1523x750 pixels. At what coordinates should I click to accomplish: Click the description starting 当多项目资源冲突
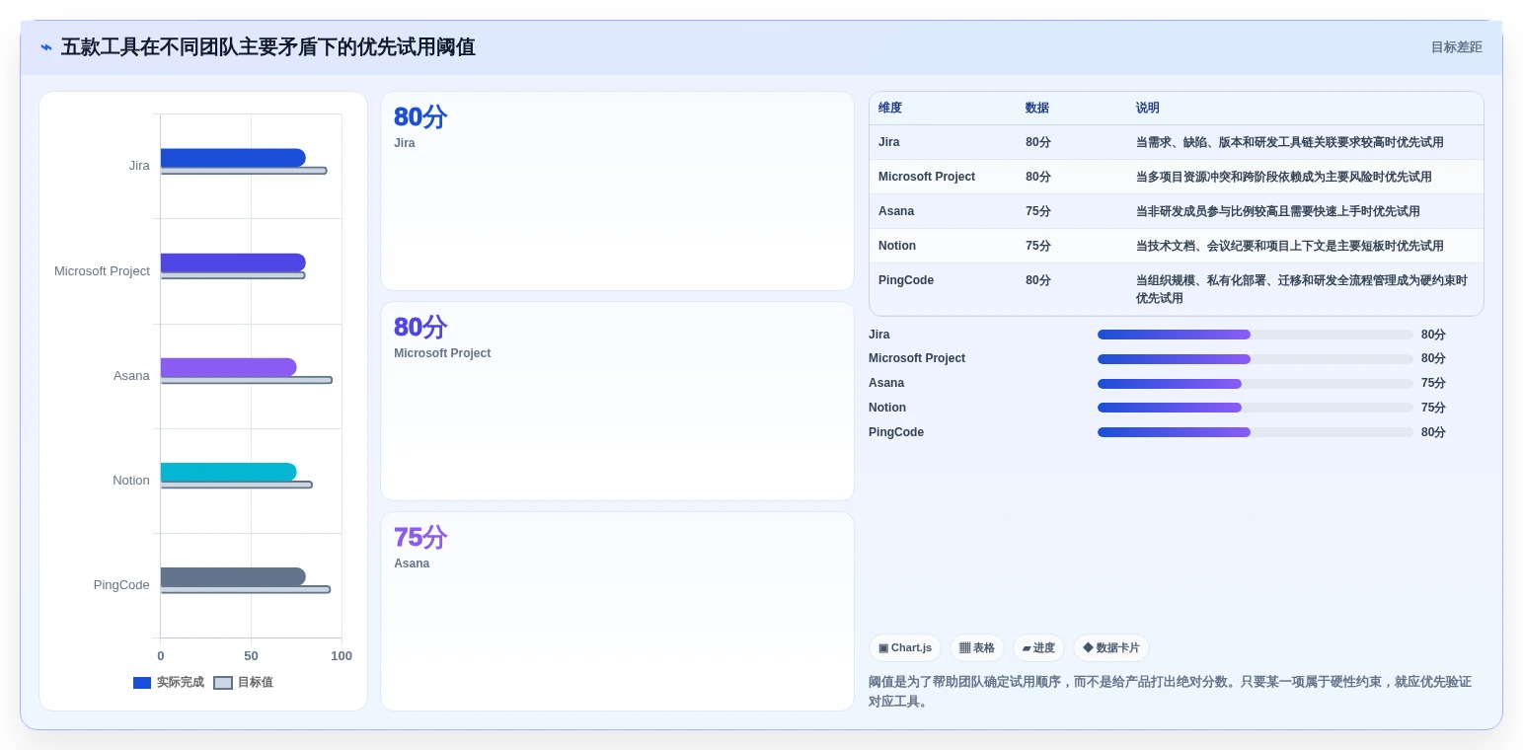tap(1284, 177)
